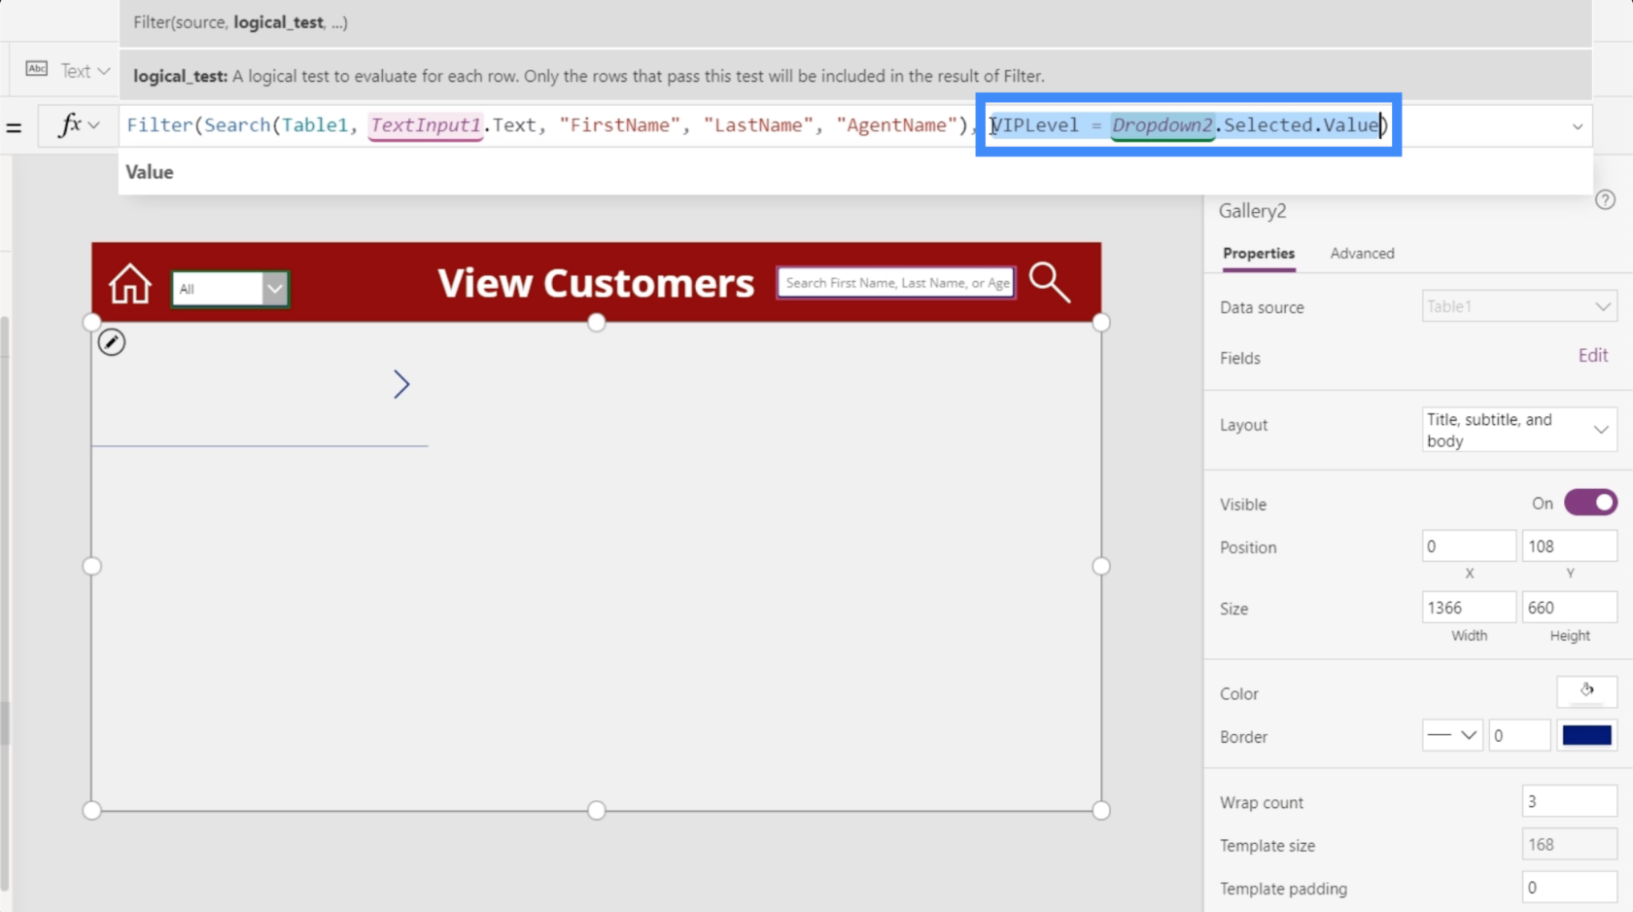Open the Data source Table1 dropdown
The width and height of the screenshot is (1633, 912).
point(1519,306)
